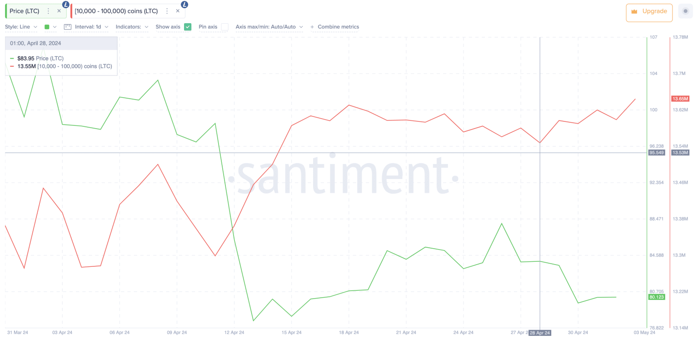The height and width of the screenshot is (340, 698).
Task: Open the green line color picker
Action: point(50,27)
